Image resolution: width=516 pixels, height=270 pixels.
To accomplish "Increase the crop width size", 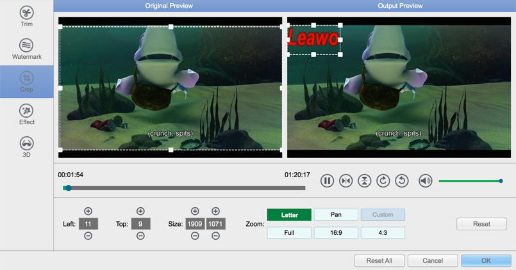I will click(195, 211).
